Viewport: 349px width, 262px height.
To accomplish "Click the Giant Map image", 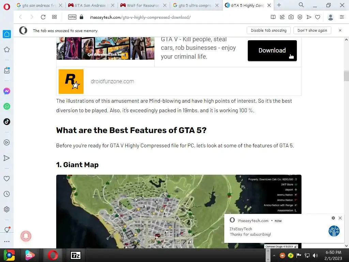I will 179,212.
